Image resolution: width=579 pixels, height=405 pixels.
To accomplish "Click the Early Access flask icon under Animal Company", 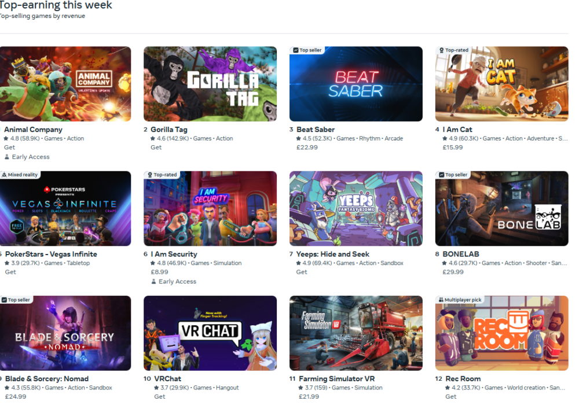I will click(x=6, y=157).
